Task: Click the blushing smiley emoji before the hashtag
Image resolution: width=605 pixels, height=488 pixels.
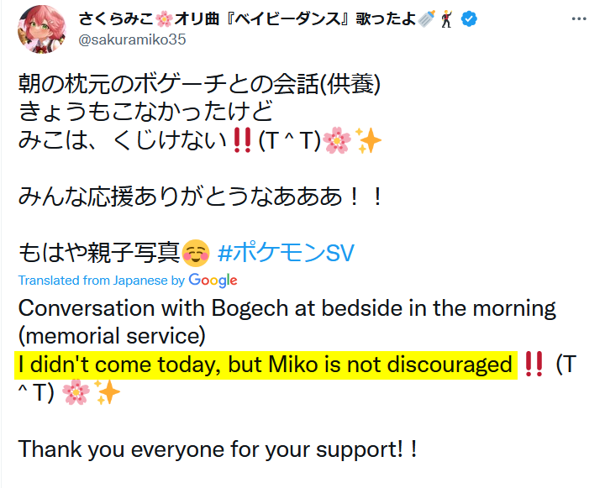Action: tap(196, 253)
